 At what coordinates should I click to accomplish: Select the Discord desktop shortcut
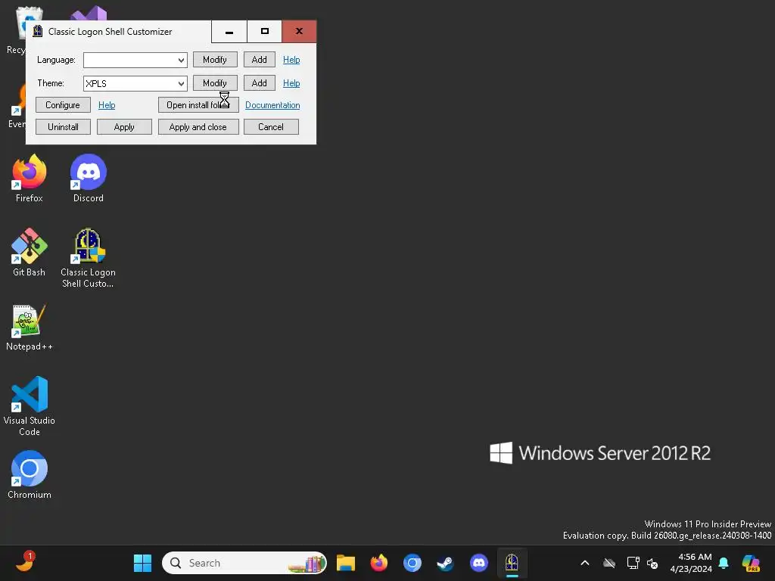[89, 179]
